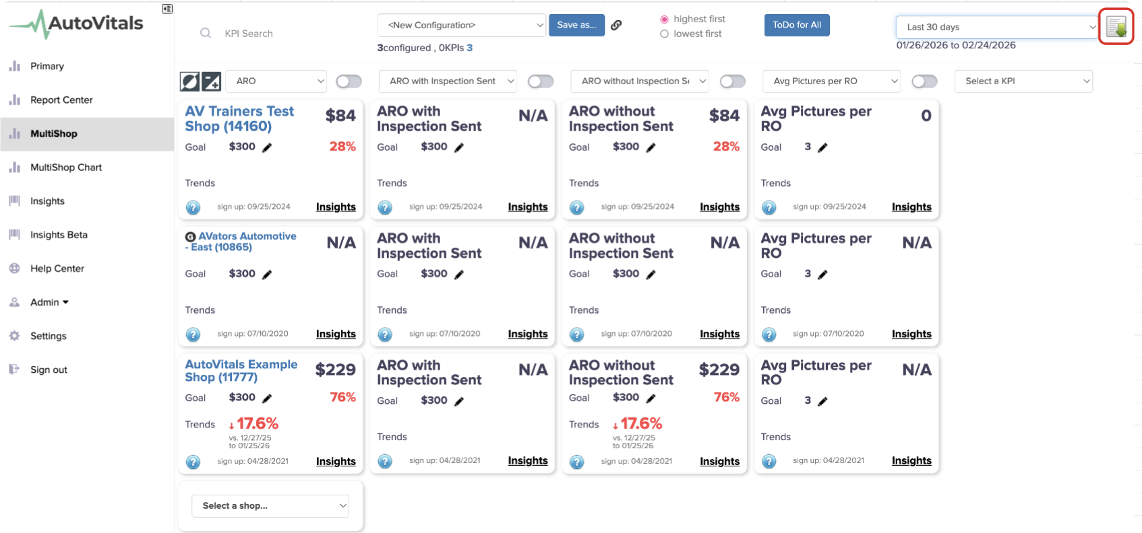Open the Select a KPI dropdown
This screenshot has width=1142, height=533.
[x=1023, y=81]
